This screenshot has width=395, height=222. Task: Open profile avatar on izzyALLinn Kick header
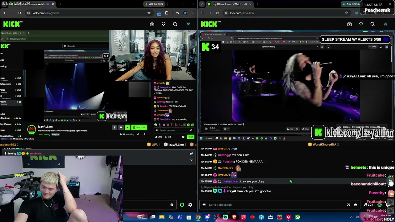[x=386, y=24]
